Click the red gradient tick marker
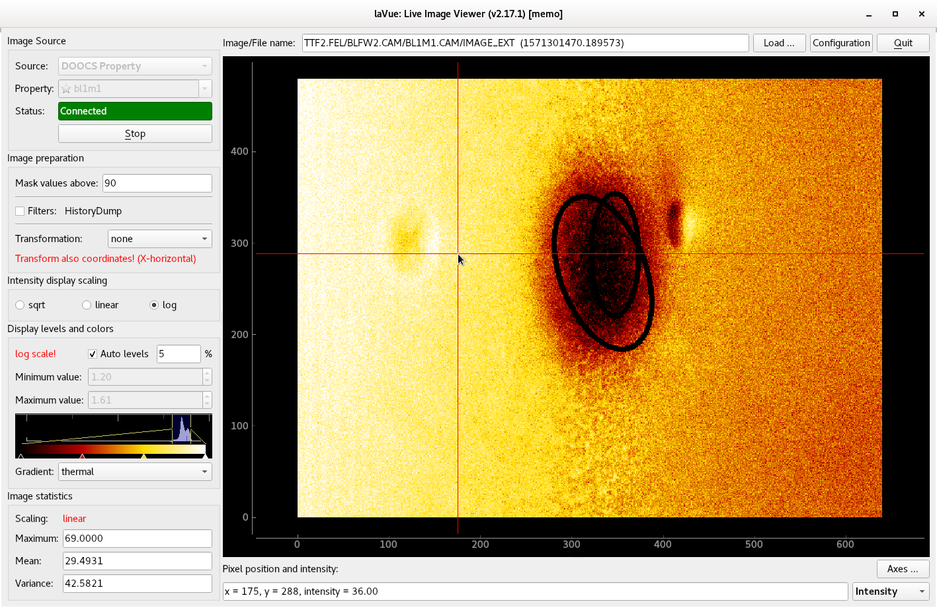 [x=82, y=456]
